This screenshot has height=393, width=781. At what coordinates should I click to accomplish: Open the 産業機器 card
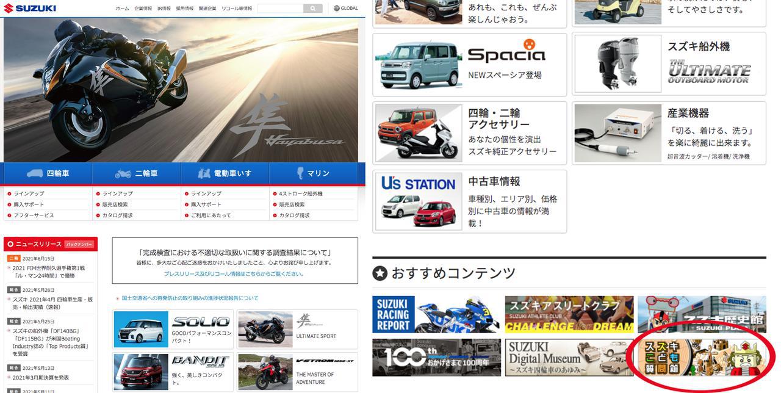[669, 133]
